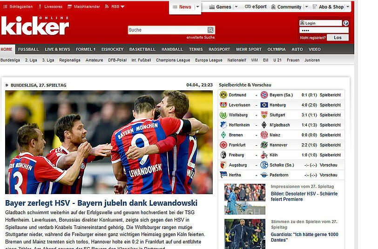Expand the News dropdown arrow

pyautogui.click(x=198, y=7)
